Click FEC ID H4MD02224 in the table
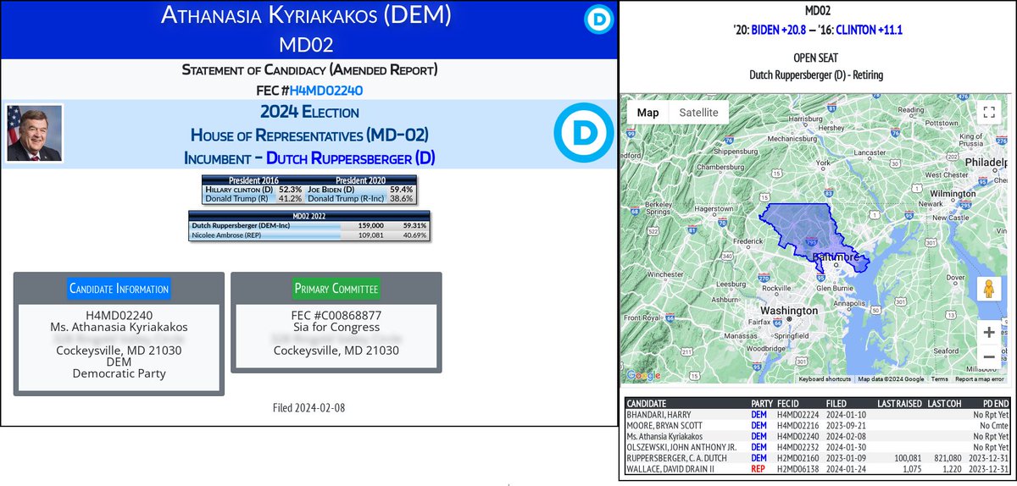1017x486 pixels. pos(797,415)
